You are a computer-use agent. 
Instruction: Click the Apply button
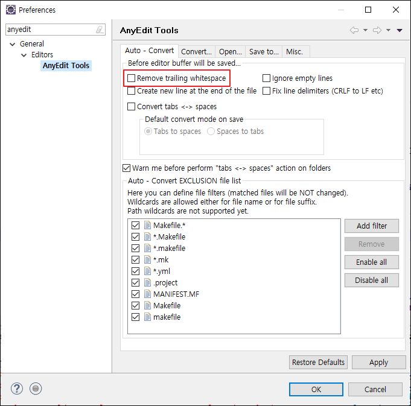click(379, 362)
